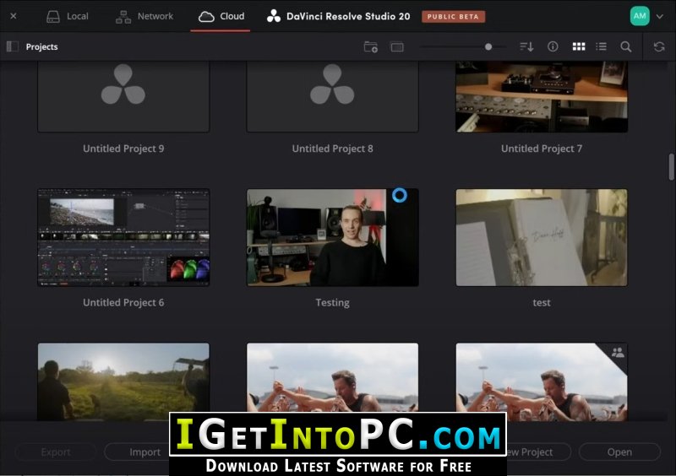
Task: Click the 'Untitled Project 6' label
Action: 123,302
